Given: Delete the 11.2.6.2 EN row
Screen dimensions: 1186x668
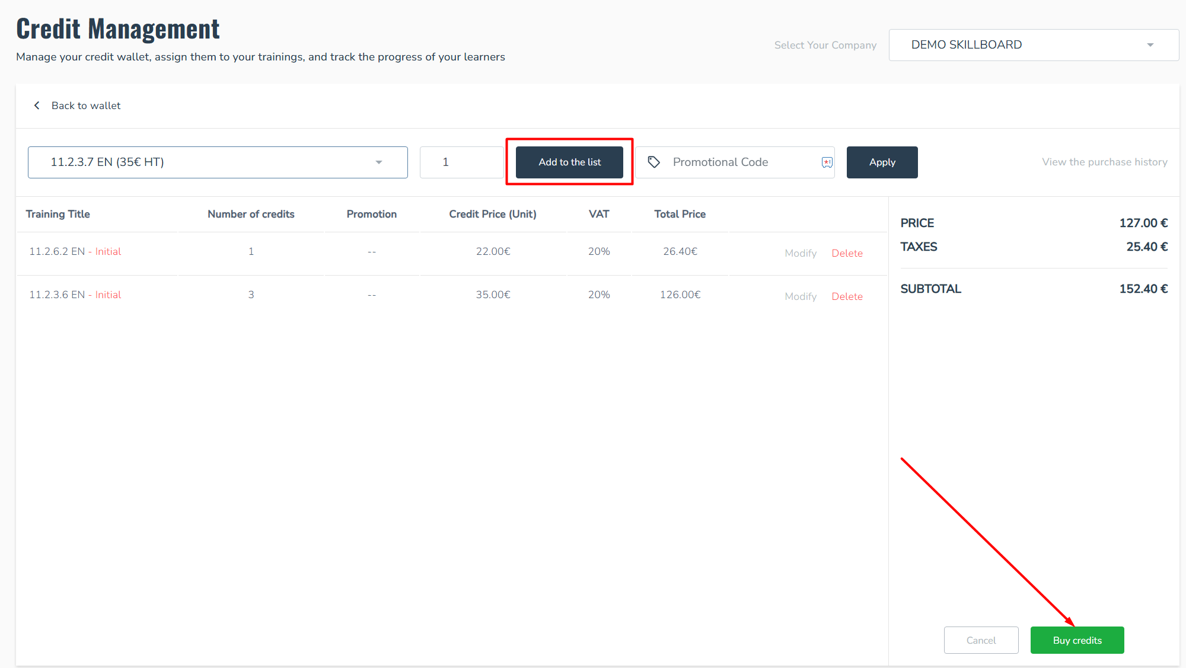Looking at the screenshot, I should coord(847,253).
